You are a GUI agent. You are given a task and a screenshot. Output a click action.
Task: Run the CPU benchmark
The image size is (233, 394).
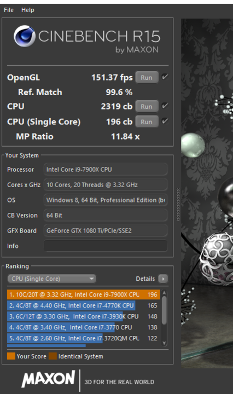coord(147,106)
